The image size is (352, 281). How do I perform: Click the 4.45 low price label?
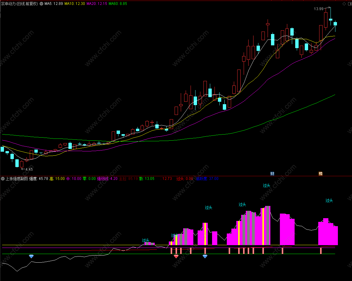click(29, 169)
